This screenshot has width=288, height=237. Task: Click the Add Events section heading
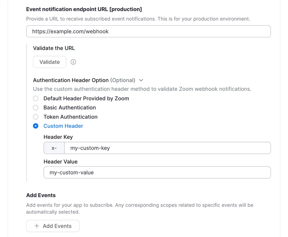click(x=41, y=195)
